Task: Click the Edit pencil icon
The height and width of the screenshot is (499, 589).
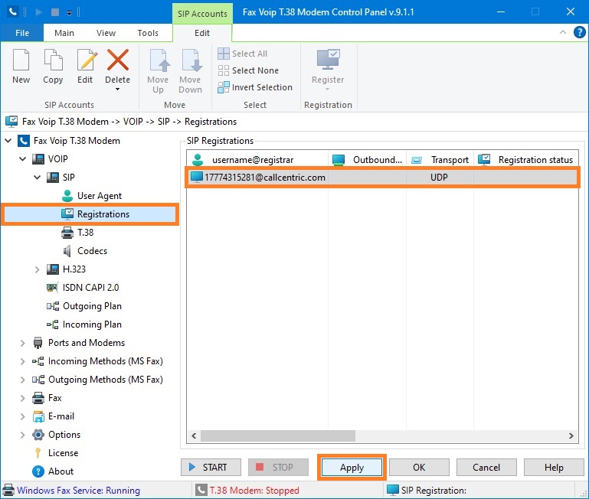Action: click(87, 60)
